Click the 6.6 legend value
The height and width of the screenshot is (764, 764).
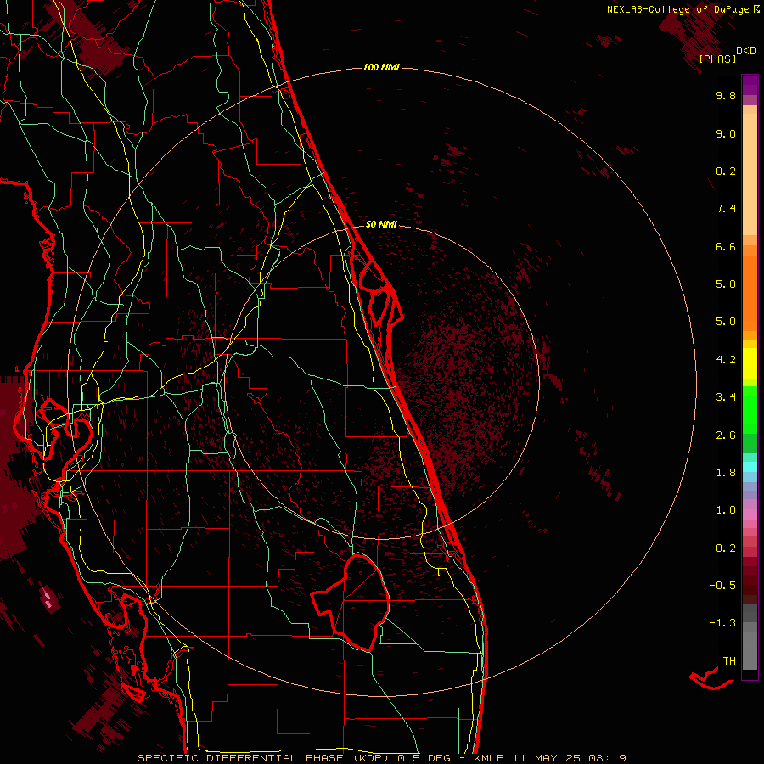point(726,246)
